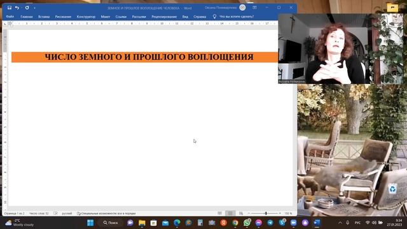Open the Рисование ribbon tab
This screenshot has width=407, height=229.
[x=63, y=17]
